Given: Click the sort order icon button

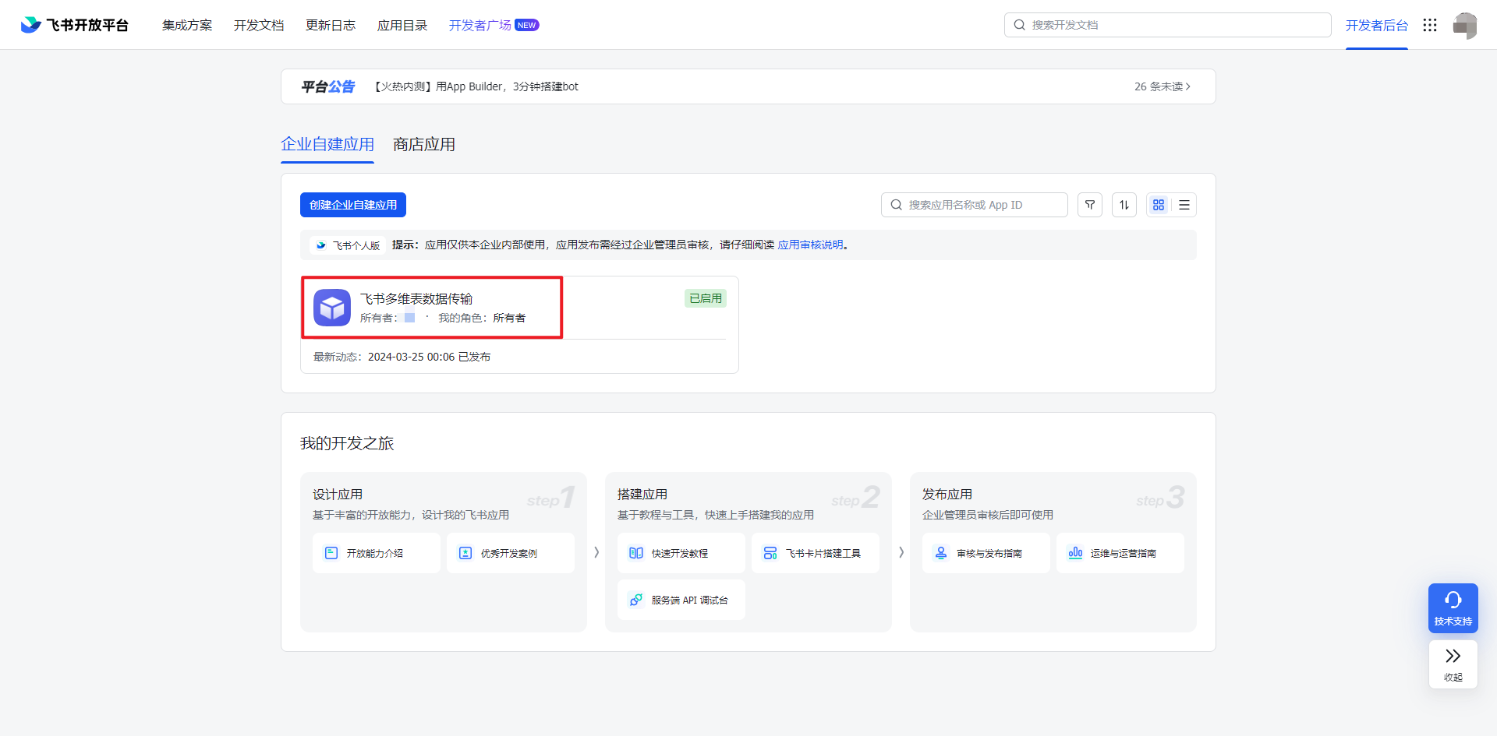Looking at the screenshot, I should pyautogui.click(x=1124, y=205).
